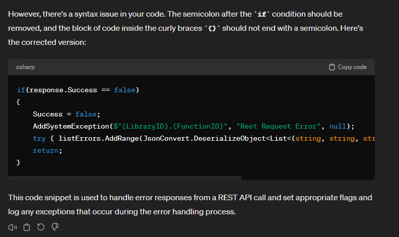399x237 pixels.
Task: Click the horizontal scrollbar under the code block
Action: tap(125, 178)
